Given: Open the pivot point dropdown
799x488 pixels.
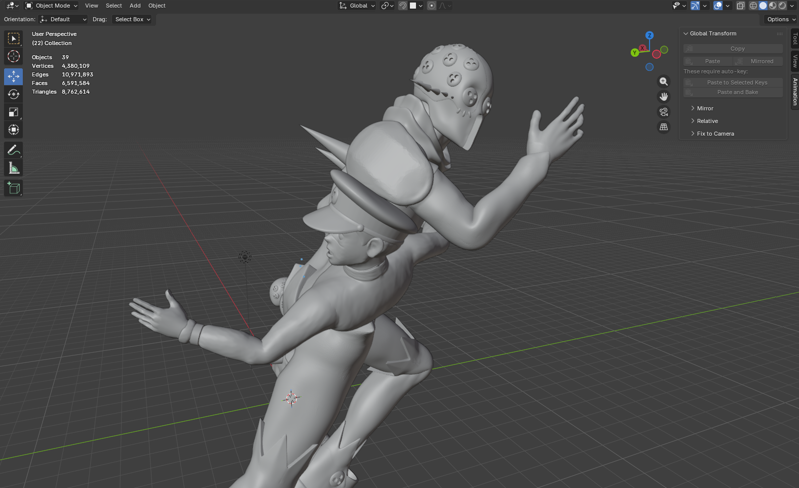Looking at the screenshot, I should point(388,6).
